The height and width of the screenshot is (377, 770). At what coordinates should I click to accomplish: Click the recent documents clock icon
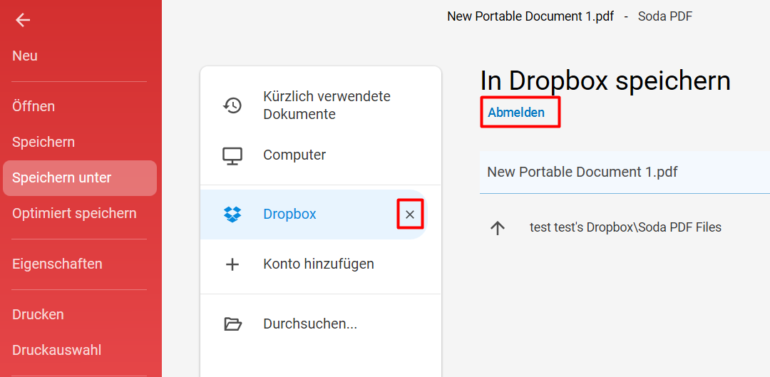232,105
